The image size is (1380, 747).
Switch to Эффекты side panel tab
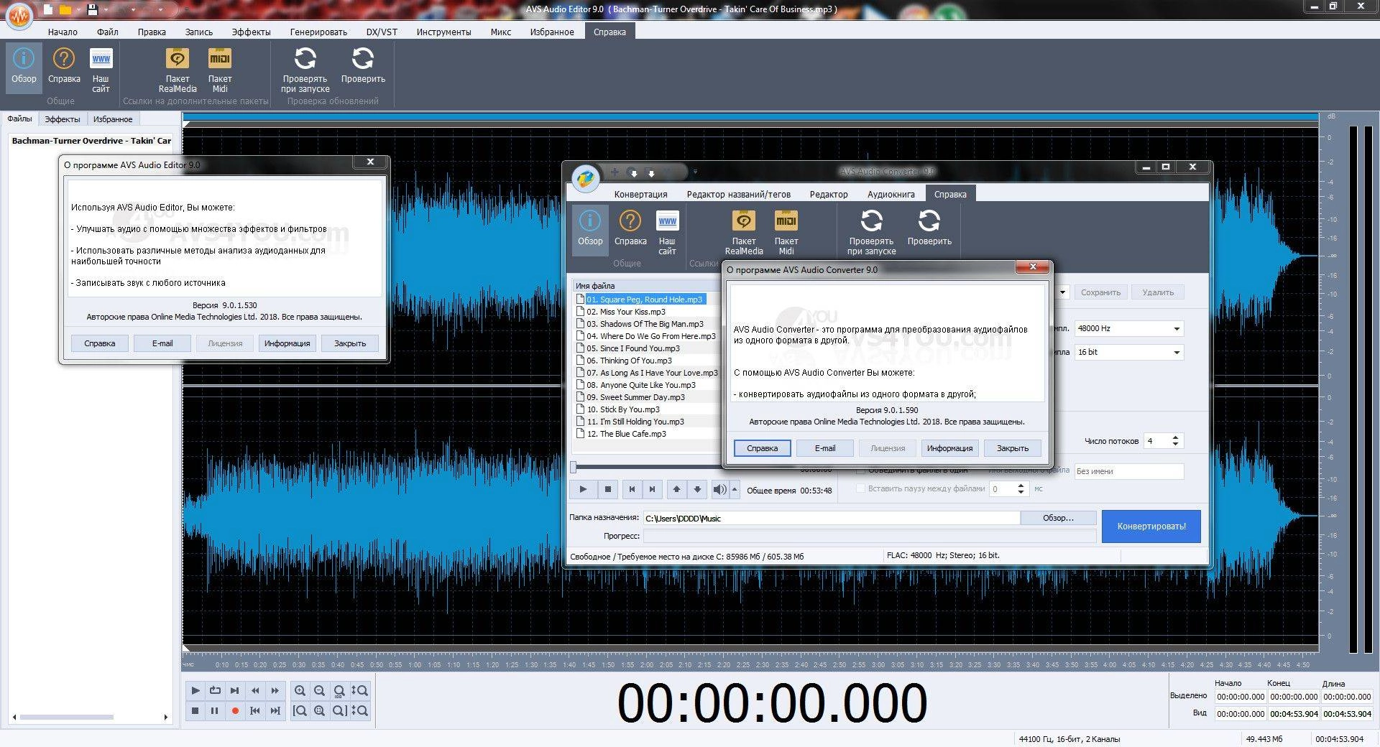63,119
